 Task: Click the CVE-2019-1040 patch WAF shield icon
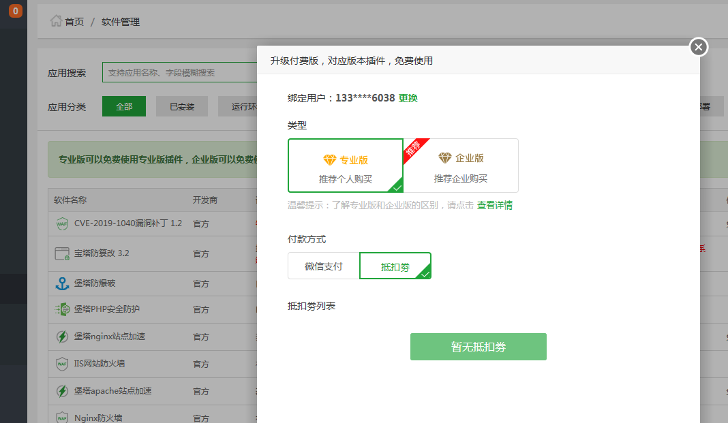coord(62,223)
